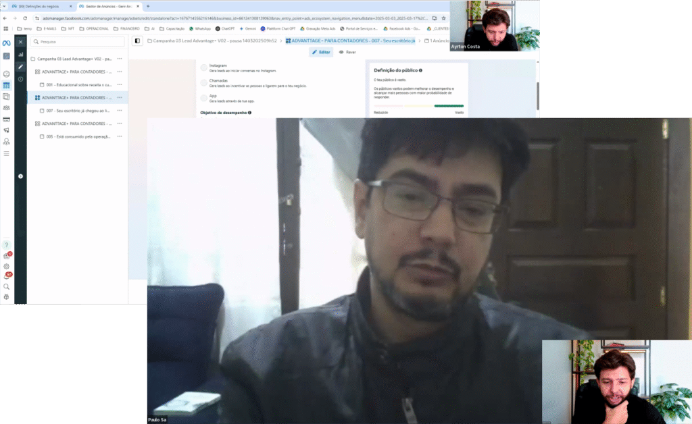Select the App radio option
This screenshot has height=424, width=692.
tap(204, 98)
